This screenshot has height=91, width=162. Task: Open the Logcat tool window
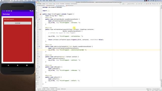[58, 89]
